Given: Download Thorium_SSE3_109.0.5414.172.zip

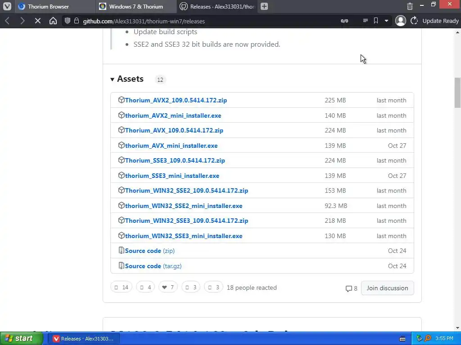Looking at the screenshot, I should pyautogui.click(x=175, y=160).
